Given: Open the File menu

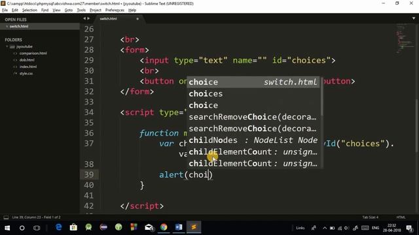Looking at the screenshot, I should click(5, 10).
